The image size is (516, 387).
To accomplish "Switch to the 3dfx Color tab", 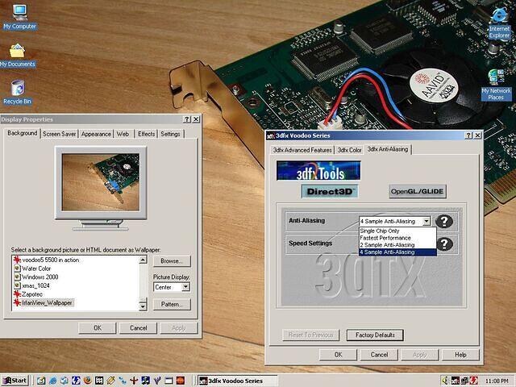I will tap(349, 150).
